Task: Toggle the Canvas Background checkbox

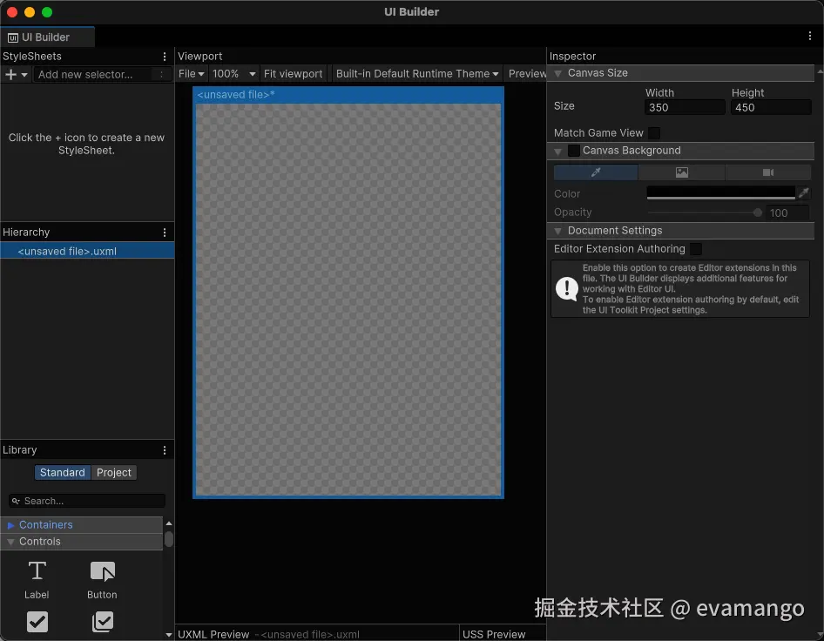Action: (x=574, y=151)
